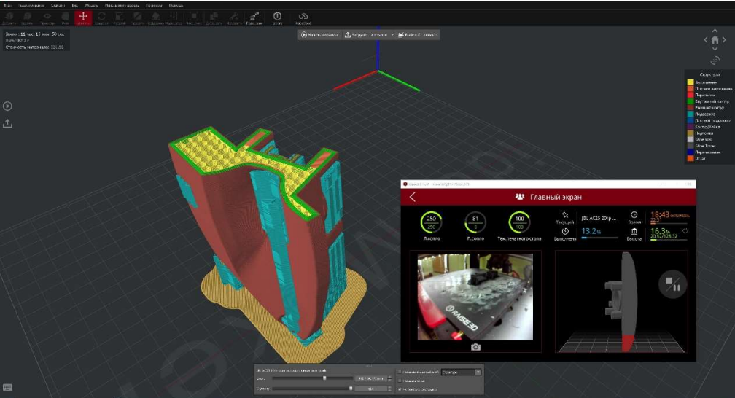Click the camera snapshot icon under video
Screen dimensions: 735x398
[x=475, y=347]
